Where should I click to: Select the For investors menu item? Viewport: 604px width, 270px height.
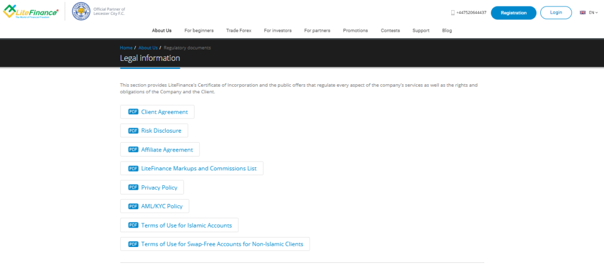(278, 31)
